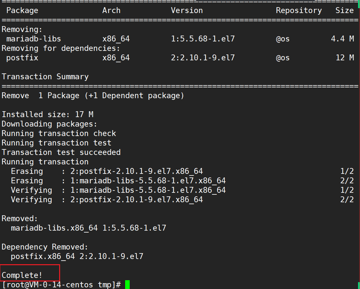
Task: Click the Repository column header
Action: tap(299, 10)
